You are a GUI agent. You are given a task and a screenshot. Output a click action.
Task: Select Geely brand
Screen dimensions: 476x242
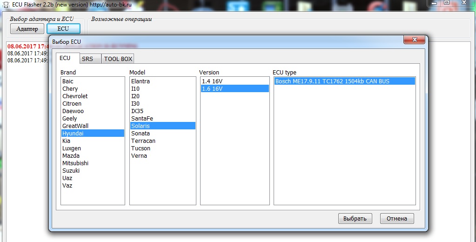point(93,118)
